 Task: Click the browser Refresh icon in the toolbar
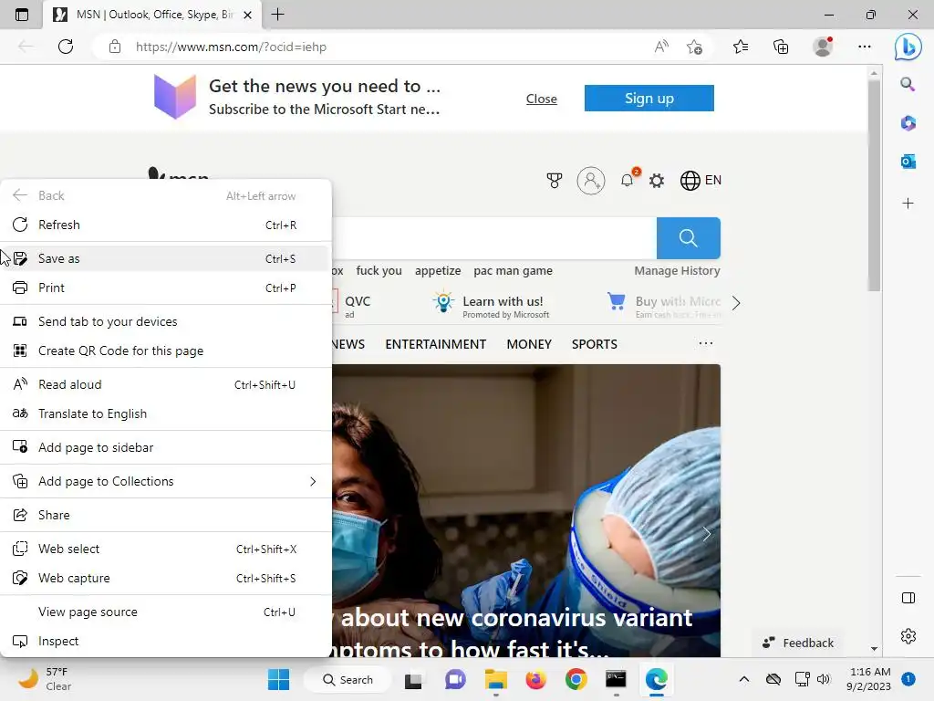click(x=66, y=47)
